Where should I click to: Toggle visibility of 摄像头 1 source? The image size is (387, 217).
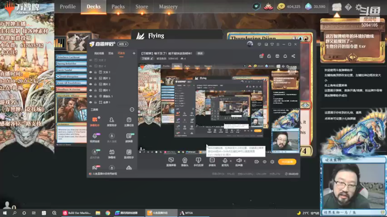click(x=90, y=96)
